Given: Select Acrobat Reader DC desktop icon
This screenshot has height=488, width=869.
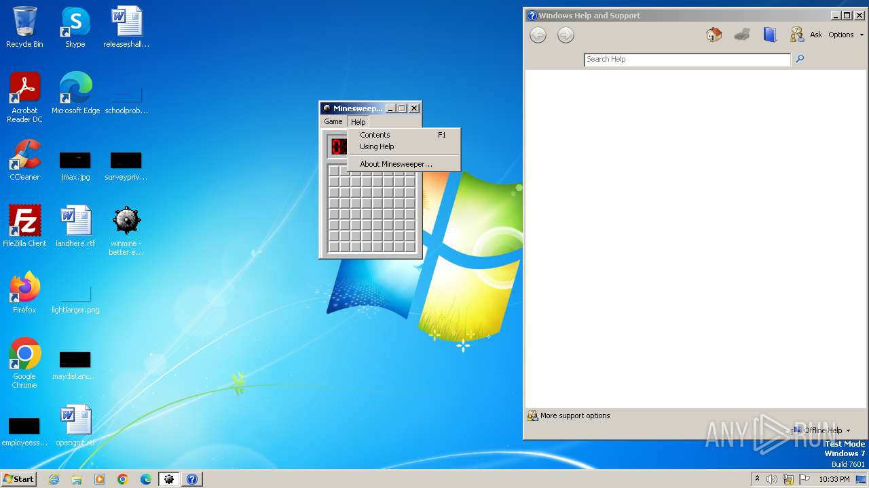Looking at the screenshot, I should (24, 98).
